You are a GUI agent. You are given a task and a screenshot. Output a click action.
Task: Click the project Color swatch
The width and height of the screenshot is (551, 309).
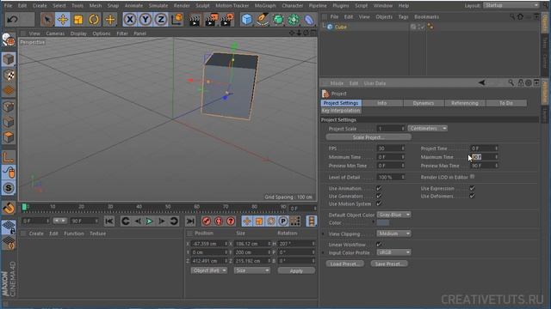[382, 223]
